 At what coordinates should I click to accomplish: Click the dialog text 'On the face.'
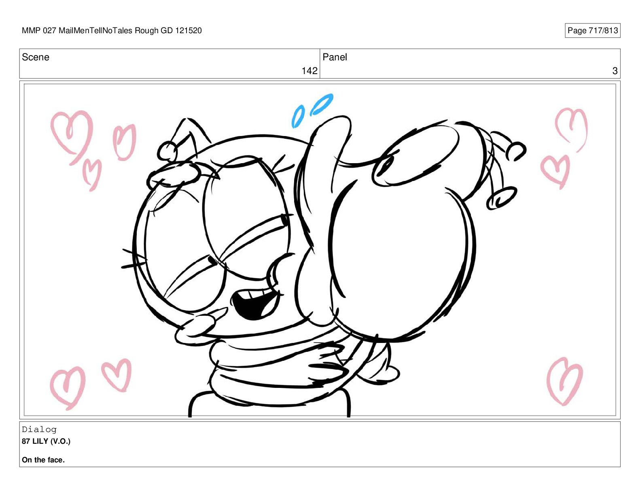pyautogui.click(x=43, y=460)
